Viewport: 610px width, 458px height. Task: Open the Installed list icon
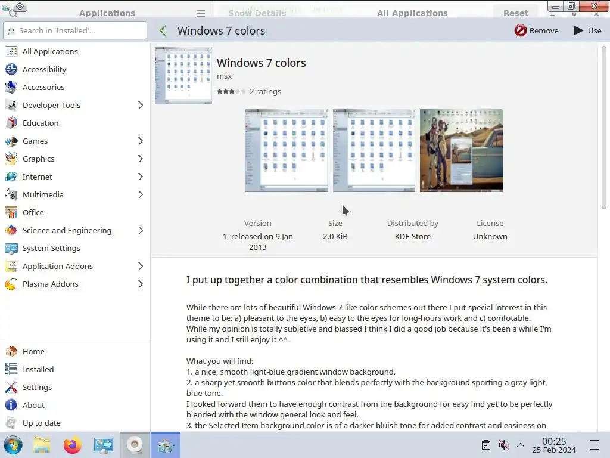pos(11,369)
